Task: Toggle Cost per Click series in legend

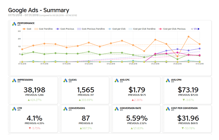Action: click(117, 29)
